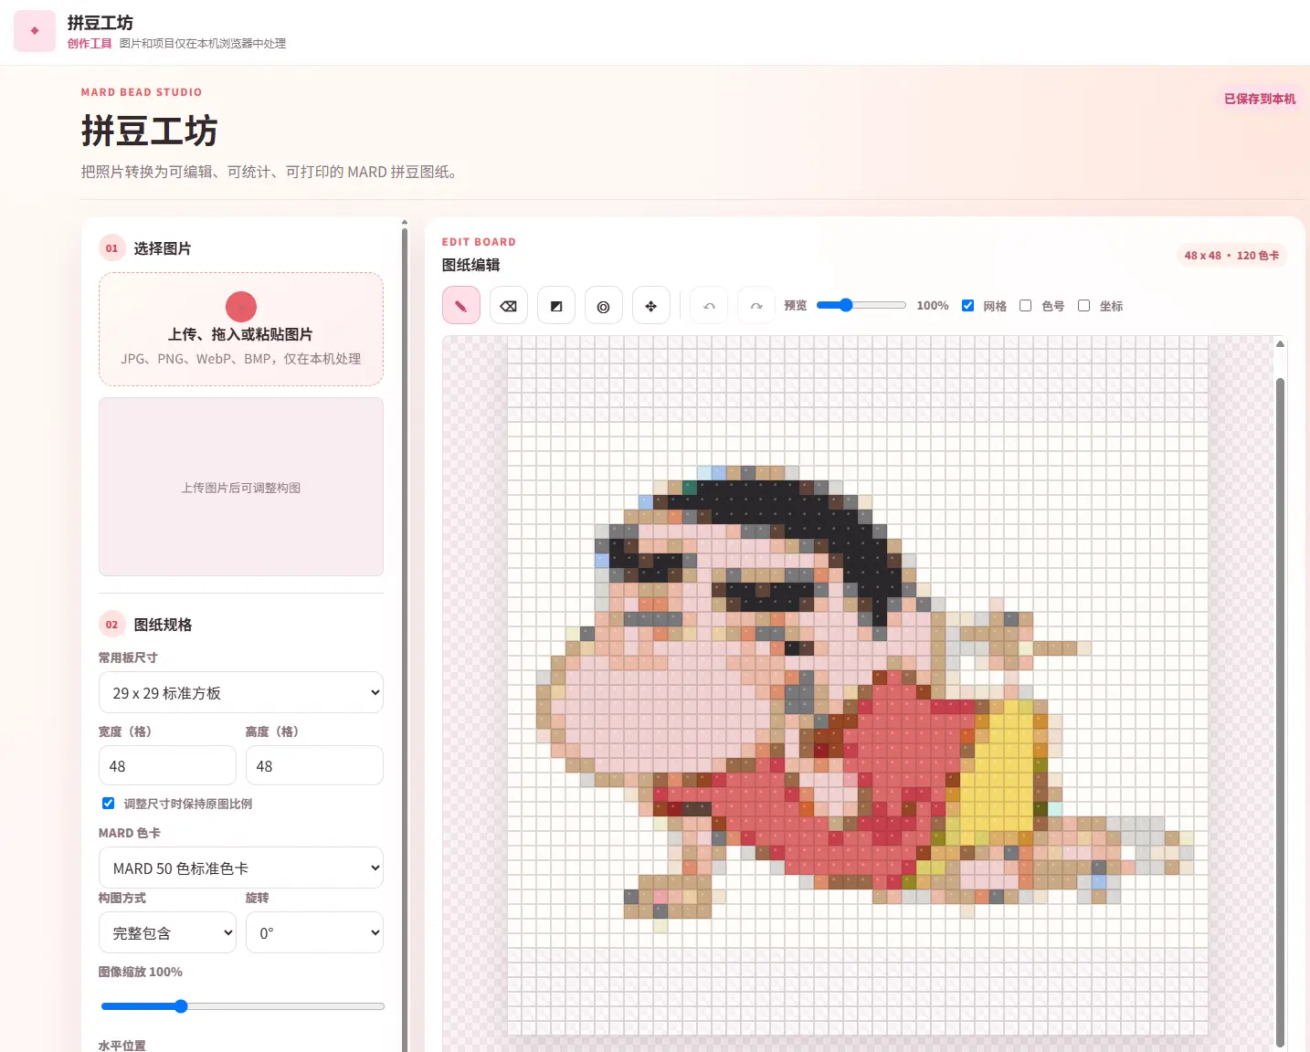Click the 已保存到本机 status badge
Viewport: 1310px width, 1052px height.
pyautogui.click(x=1260, y=99)
